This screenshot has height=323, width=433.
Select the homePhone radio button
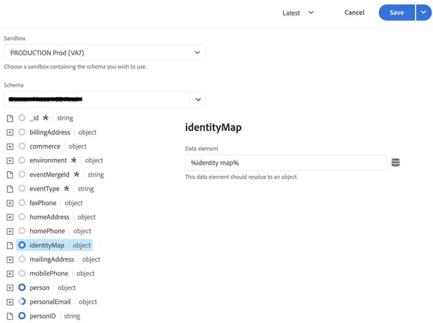pyautogui.click(x=22, y=231)
